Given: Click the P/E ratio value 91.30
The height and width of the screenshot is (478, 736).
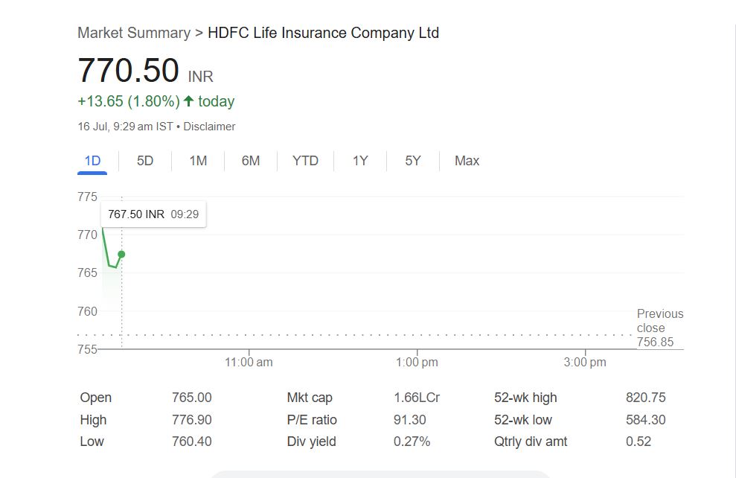Looking at the screenshot, I should pyautogui.click(x=409, y=420).
